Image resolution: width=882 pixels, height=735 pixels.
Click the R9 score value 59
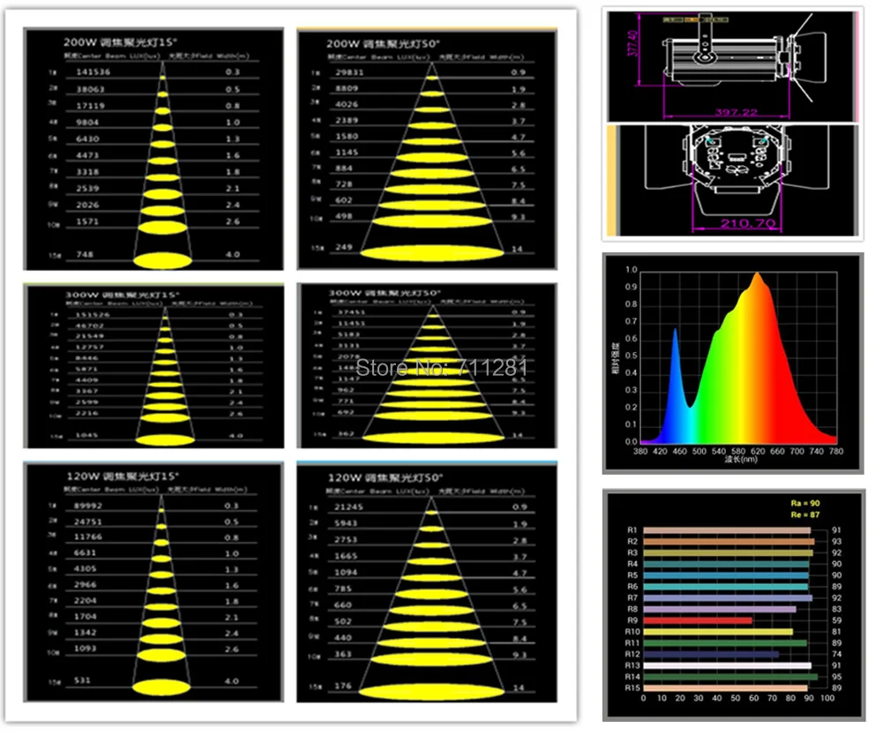pos(837,620)
